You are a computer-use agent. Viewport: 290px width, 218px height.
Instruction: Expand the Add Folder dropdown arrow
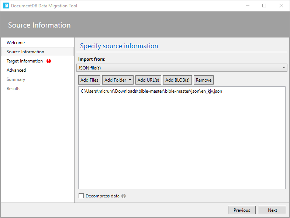[x=130, y=80]
